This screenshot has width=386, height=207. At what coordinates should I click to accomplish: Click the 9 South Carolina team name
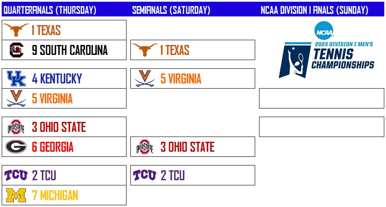point(70,50)
